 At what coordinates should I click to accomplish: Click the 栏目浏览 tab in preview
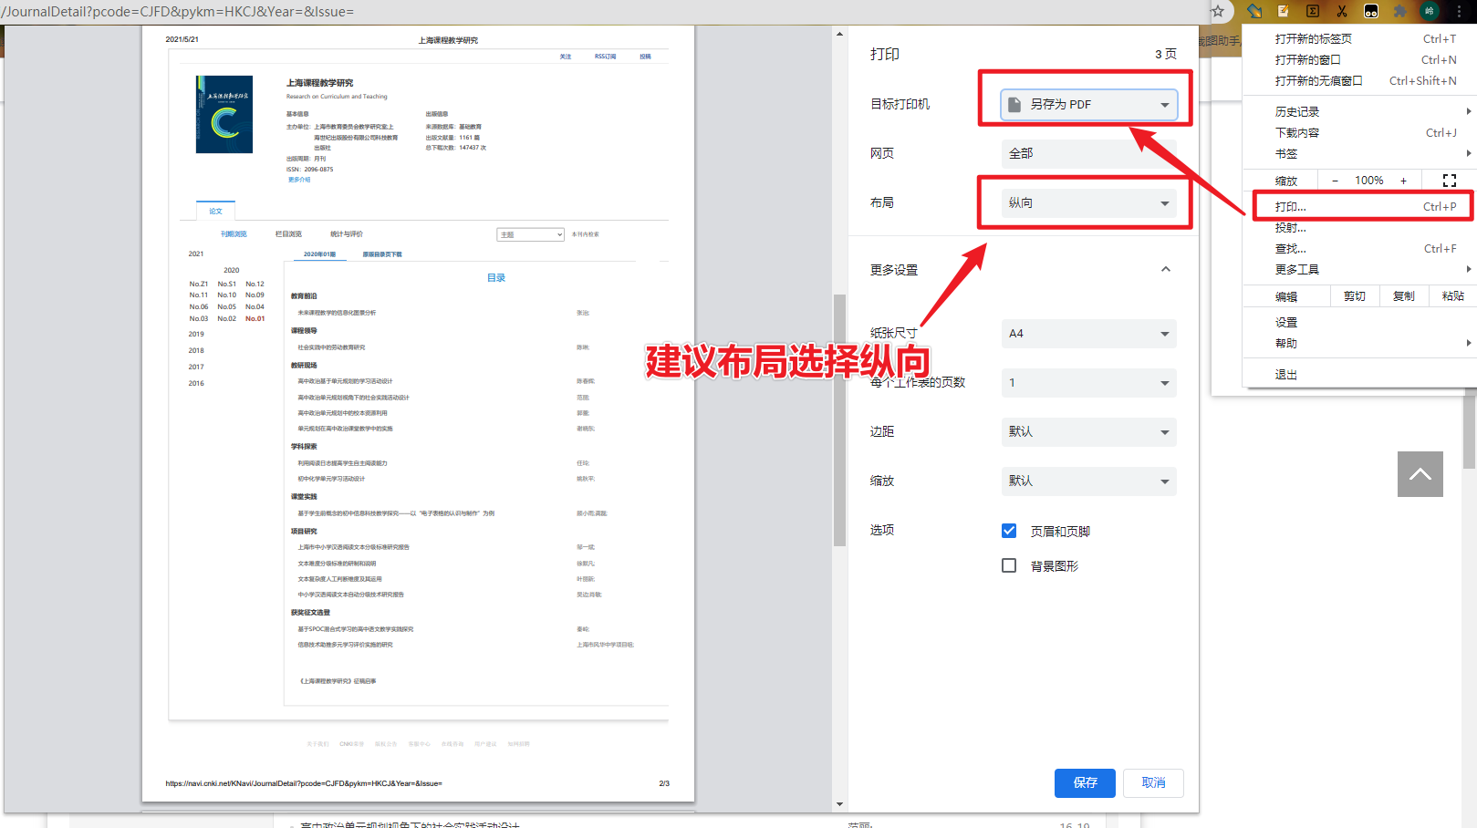point(288,234)
